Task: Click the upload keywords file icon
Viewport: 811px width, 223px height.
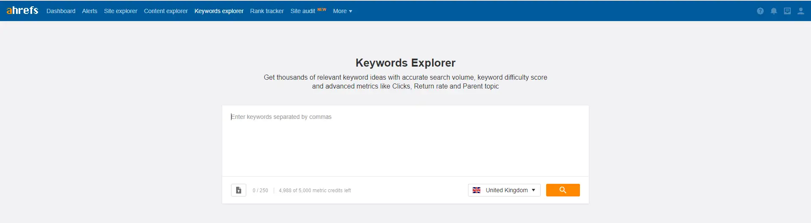Action: [239, 190]
